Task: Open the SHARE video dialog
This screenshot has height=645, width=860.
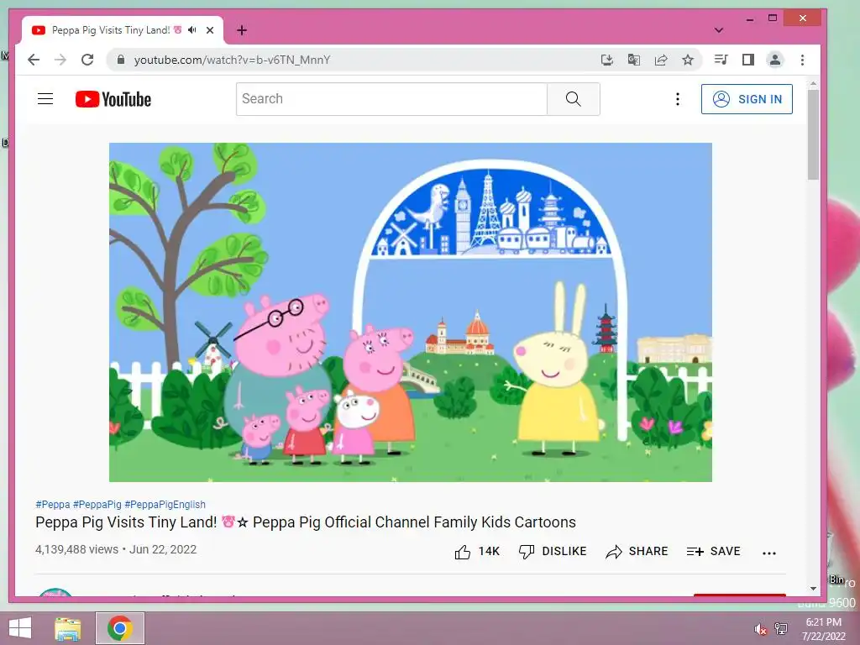Action: 637,551
